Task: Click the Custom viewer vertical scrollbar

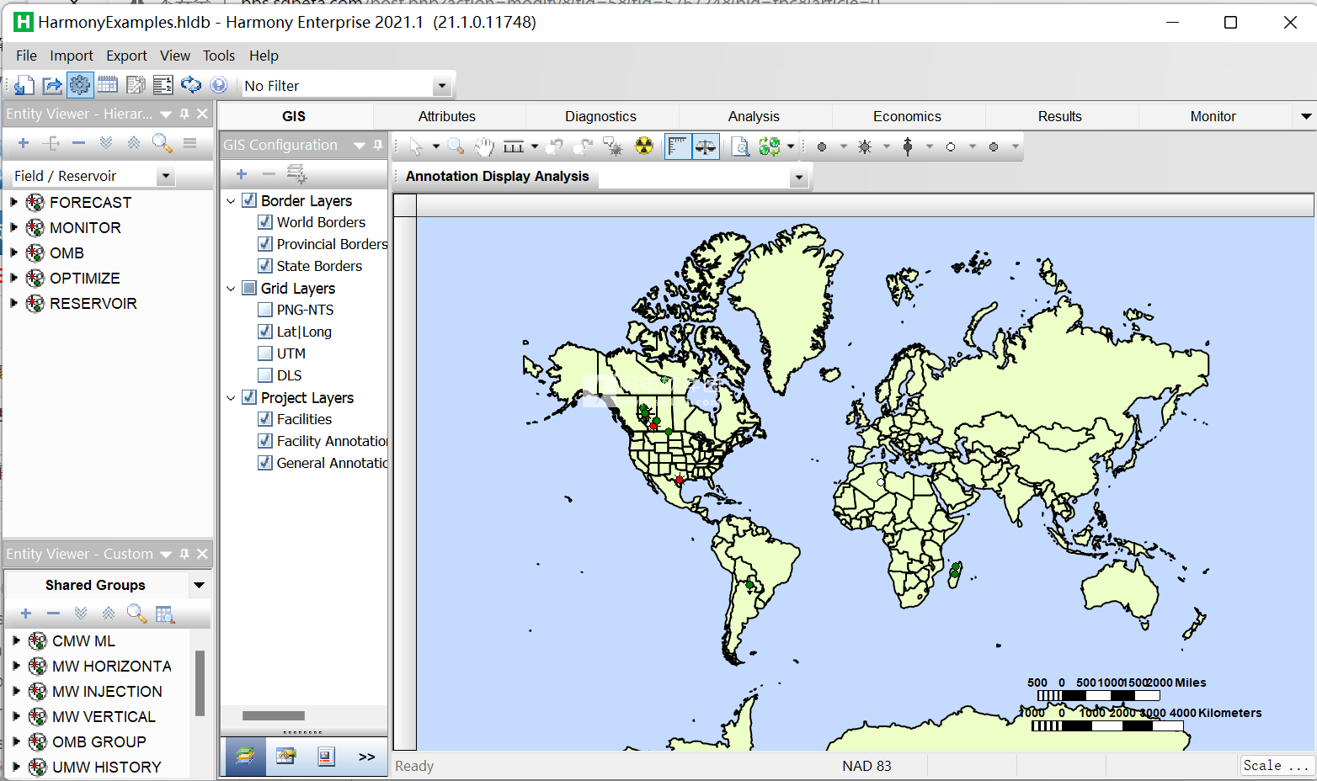Action: (200, 683)
